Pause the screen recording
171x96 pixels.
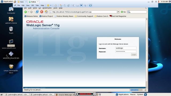pyautogui.click(x=95, y=94)
